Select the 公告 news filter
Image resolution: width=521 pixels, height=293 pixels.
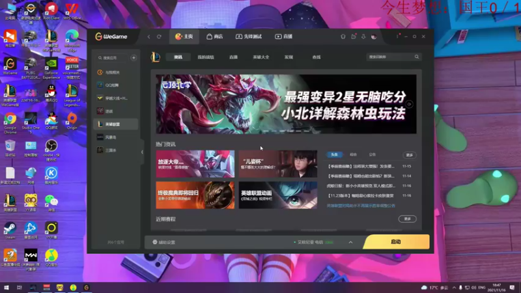[x=372, y=154]
